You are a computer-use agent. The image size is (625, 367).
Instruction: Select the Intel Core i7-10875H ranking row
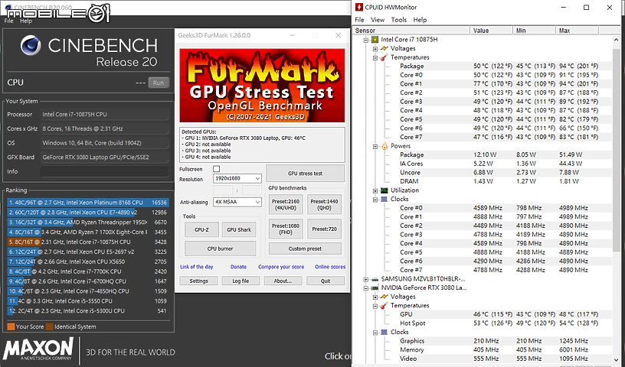tap(88, 242)
